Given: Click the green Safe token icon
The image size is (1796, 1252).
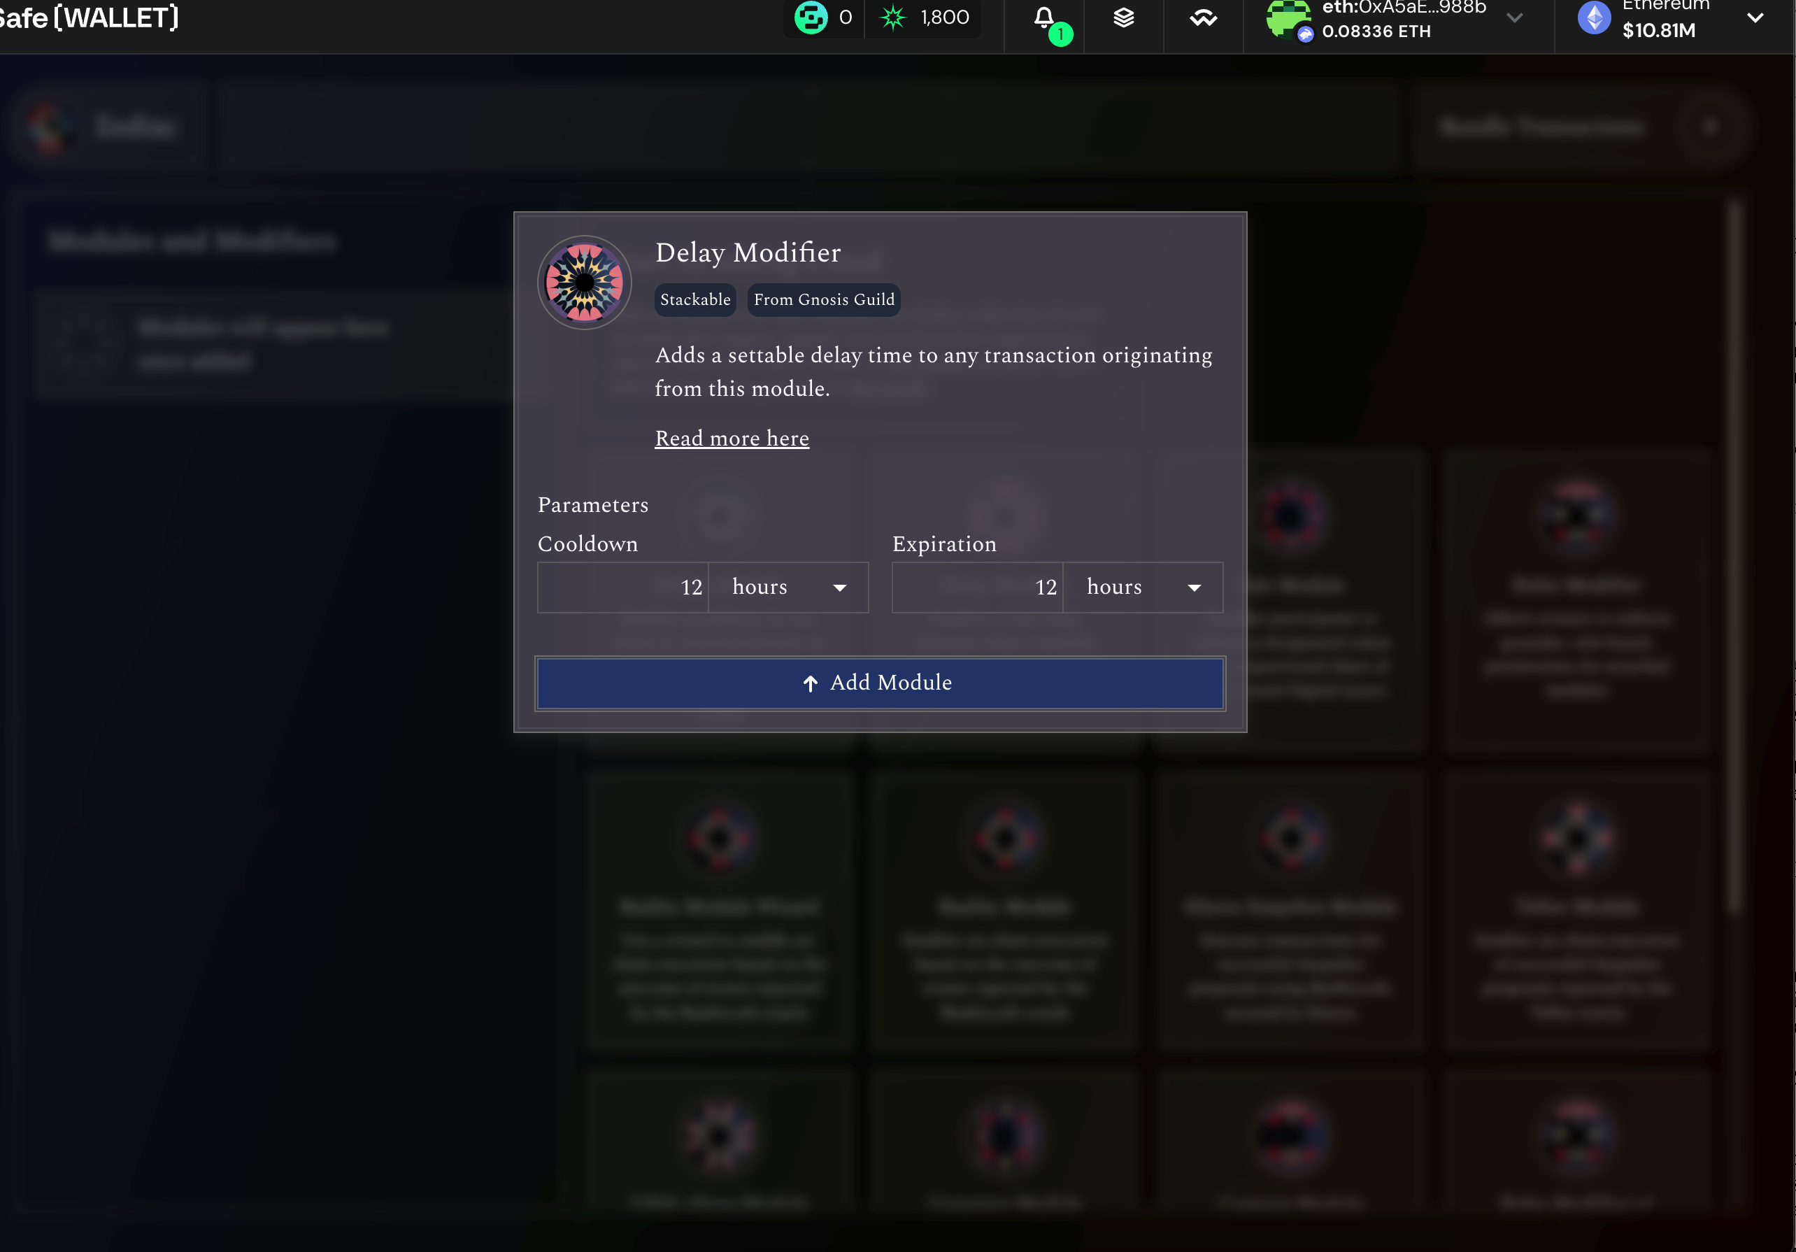Looking at the screenshot, I should point(811,17).
